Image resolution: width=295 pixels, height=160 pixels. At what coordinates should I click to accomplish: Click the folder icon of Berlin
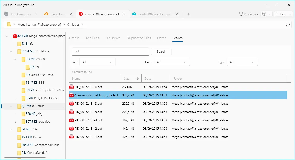click(19, 137)
